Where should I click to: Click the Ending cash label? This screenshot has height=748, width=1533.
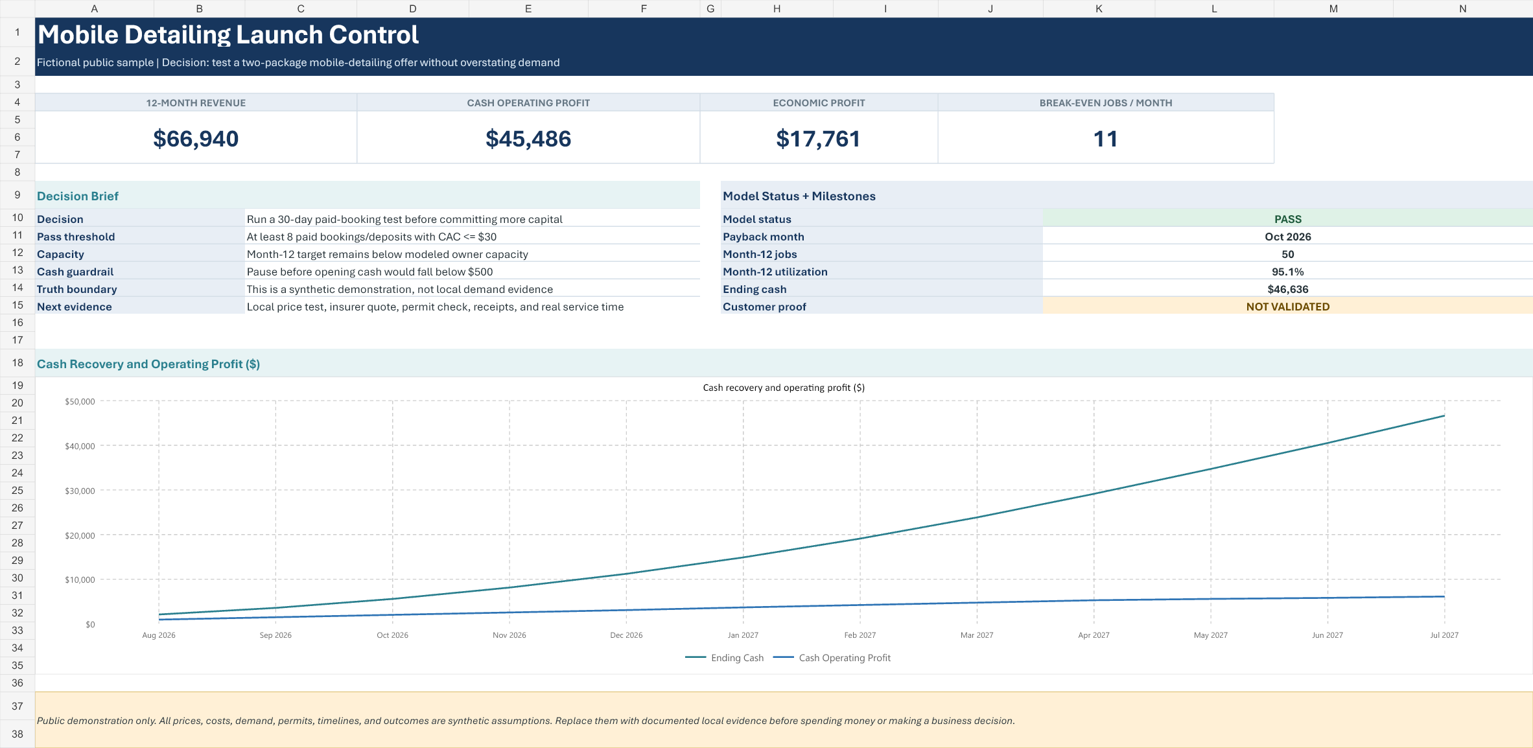(882, 289)
